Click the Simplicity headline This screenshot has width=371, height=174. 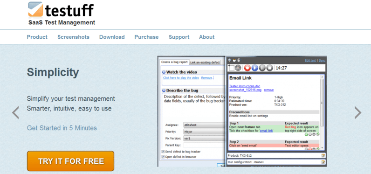[53, 73]
